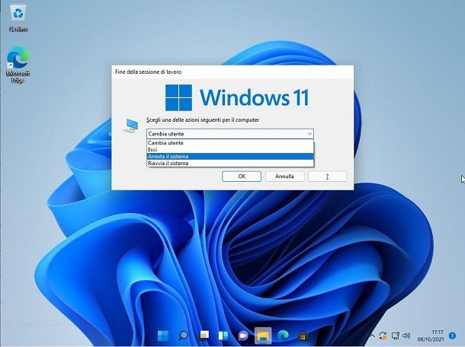Open Microsoft Store from taskbar
The height and width of the screenshot is (347, 465).
click(x=303, y=336)
